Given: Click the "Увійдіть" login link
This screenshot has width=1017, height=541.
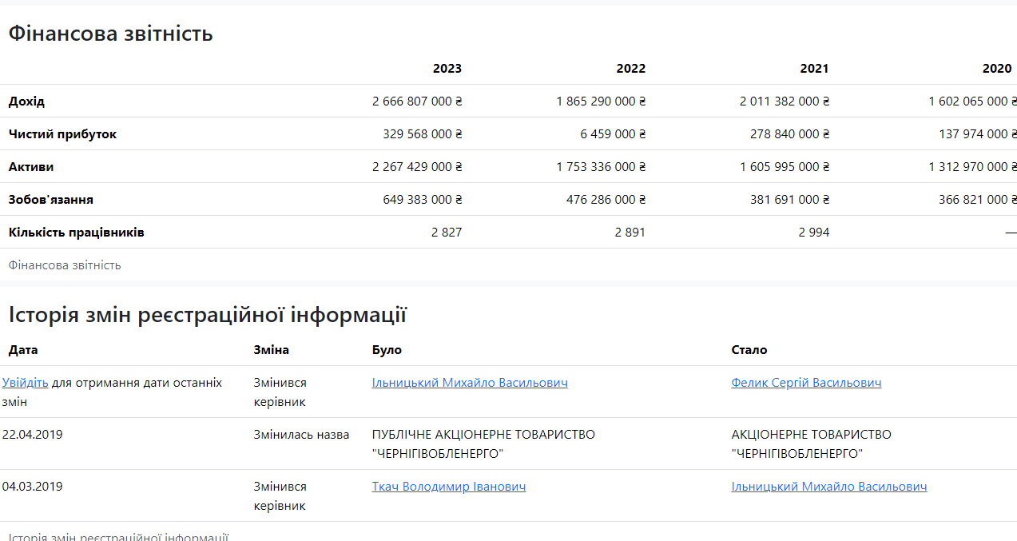Looking at the screenshot, I should click(x=25, y=383).
